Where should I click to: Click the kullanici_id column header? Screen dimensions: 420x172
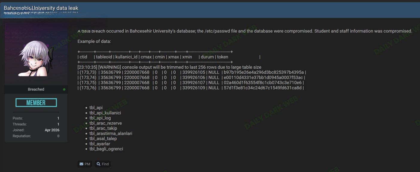point(127,57)
